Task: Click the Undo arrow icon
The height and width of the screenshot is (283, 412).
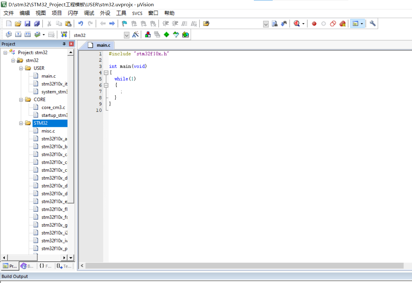Action: tap(81, 24)
